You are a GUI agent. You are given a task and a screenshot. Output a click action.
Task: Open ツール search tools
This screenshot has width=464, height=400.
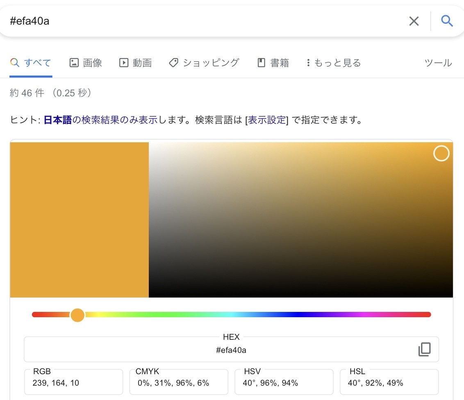[x=438, y=63]
